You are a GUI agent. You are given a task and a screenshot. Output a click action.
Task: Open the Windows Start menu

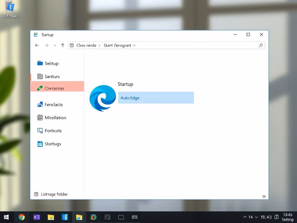click(6, 217)
